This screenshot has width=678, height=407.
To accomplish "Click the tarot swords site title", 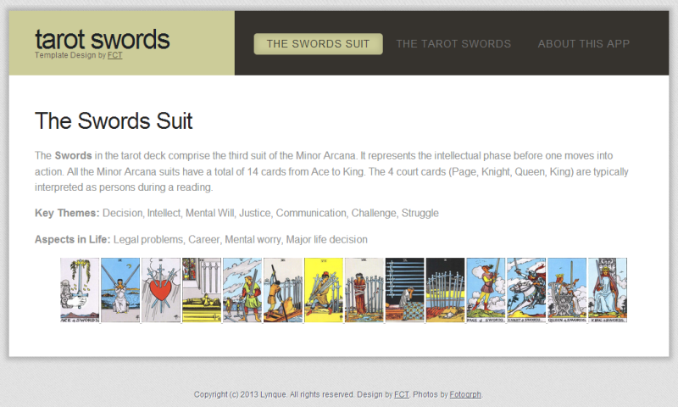I will [x=102, y=39].
